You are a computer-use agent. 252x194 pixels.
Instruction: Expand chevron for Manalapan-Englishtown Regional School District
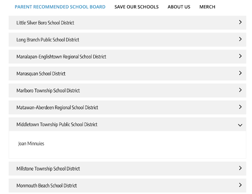click(240, 56)
